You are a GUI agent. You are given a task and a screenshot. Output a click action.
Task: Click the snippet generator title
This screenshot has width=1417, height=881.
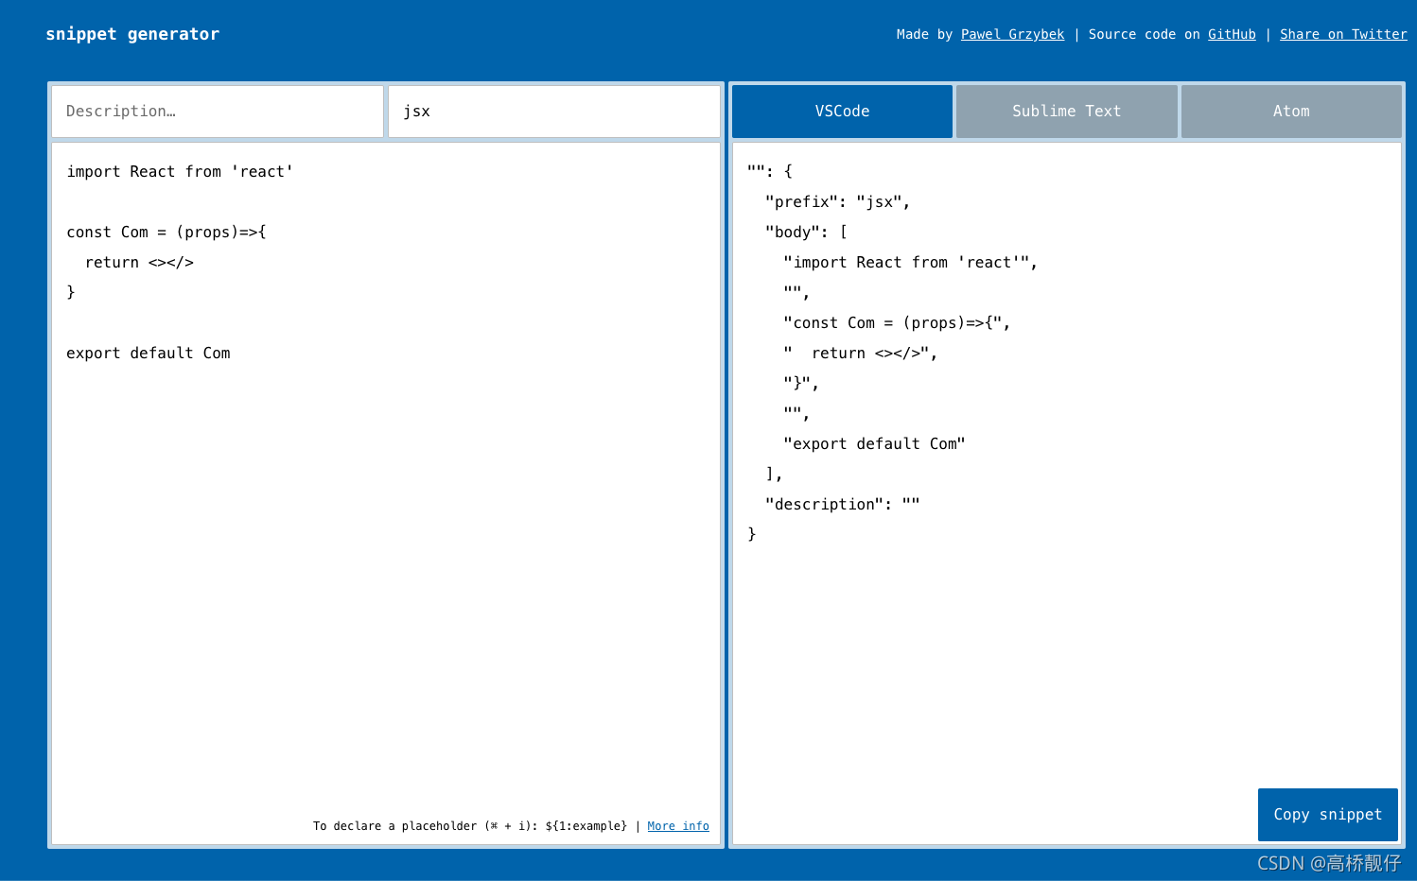tap(132, 34)
